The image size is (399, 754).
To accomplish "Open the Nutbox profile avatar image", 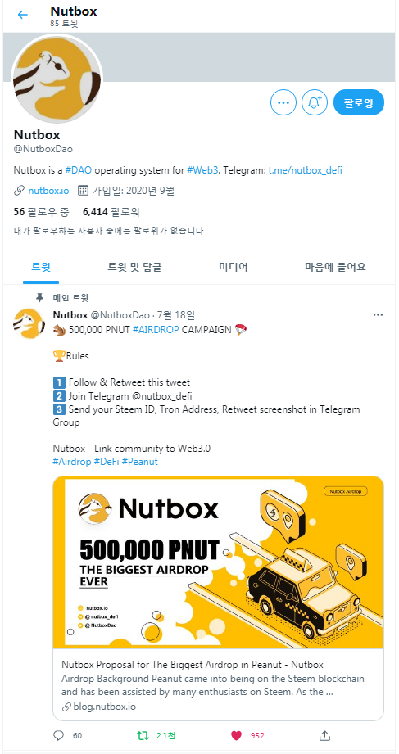I will pos(57,78).
